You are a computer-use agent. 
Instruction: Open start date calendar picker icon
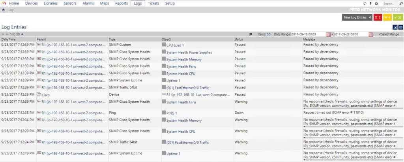tap(328, 34)
